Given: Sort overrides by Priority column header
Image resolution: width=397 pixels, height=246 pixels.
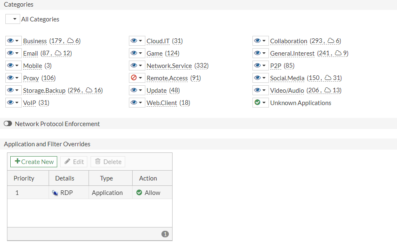Looking at the screenshot, I should coord(24,178).
